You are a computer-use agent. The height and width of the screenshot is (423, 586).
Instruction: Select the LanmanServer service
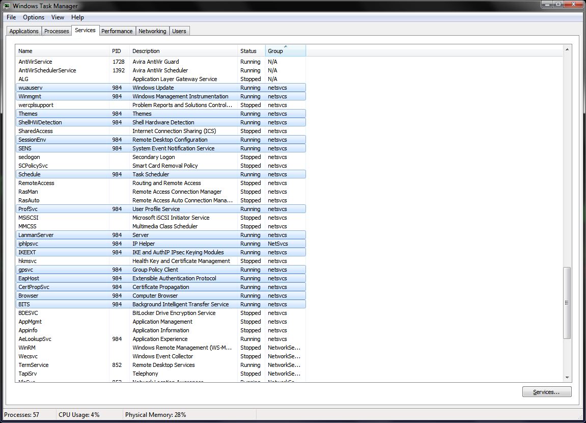161,235
